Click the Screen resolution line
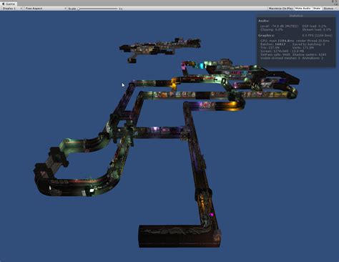This screenshot has width=339, height=262. click(x=282, y=52)
